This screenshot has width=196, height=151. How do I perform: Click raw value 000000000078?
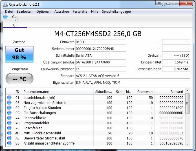171,138
